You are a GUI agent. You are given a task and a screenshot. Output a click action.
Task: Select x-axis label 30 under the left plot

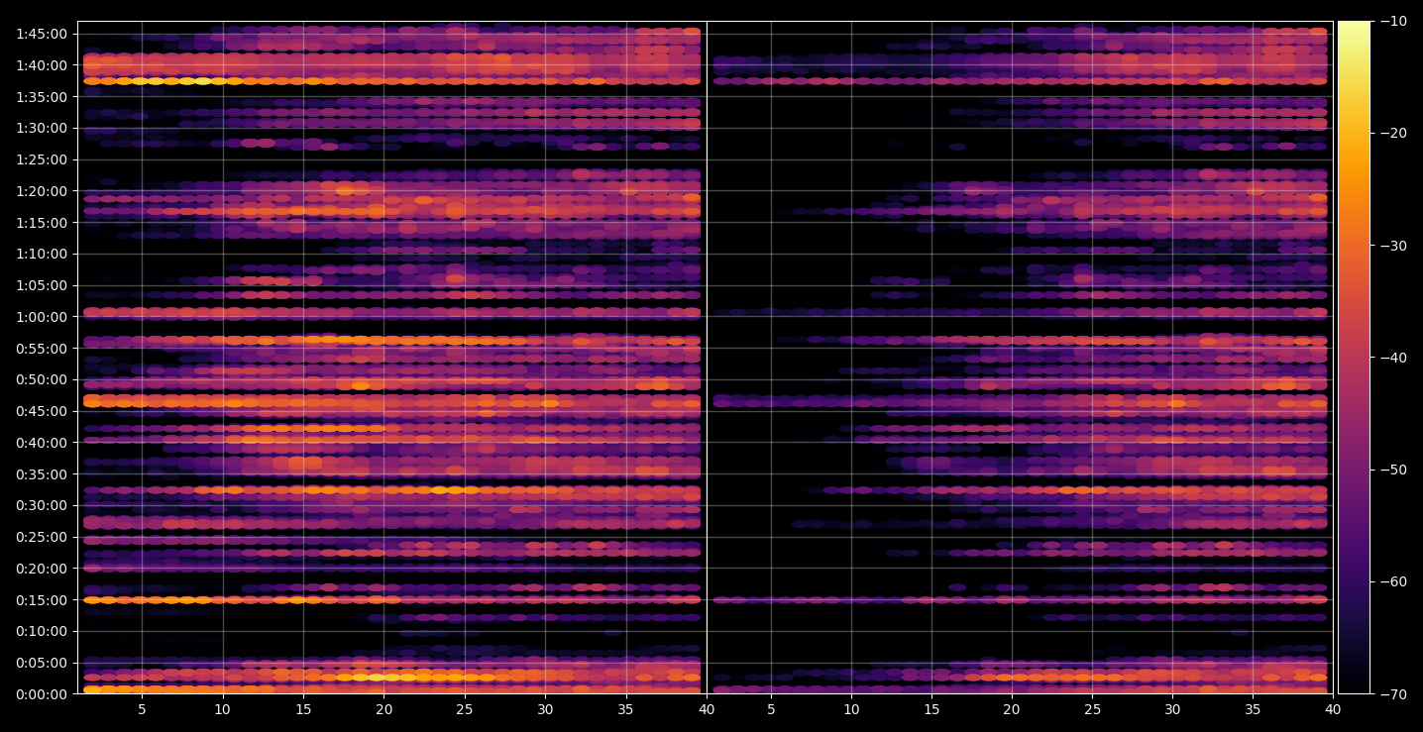point(545,709)
